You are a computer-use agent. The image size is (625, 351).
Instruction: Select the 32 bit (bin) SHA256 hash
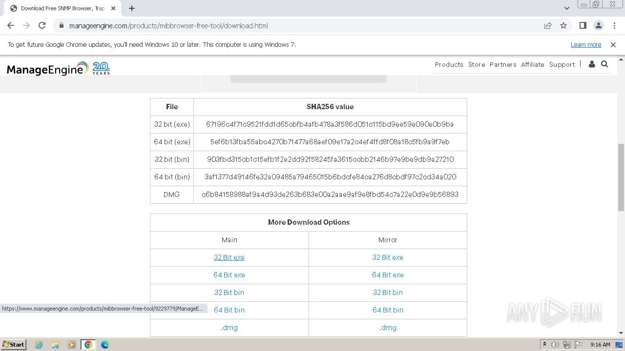pyautogui.click(x=330, y=159)
